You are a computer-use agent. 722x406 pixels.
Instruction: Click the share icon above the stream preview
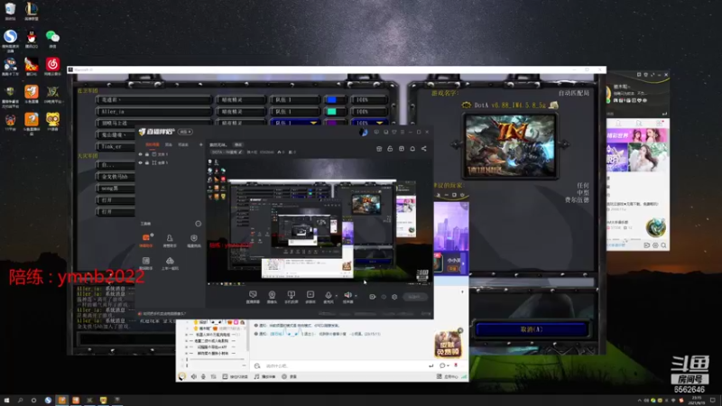point(423,149)
